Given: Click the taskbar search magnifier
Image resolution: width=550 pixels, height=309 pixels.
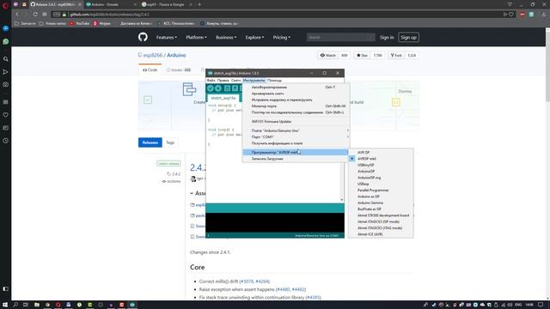Looking at the screenshot, I should [15, 305].
